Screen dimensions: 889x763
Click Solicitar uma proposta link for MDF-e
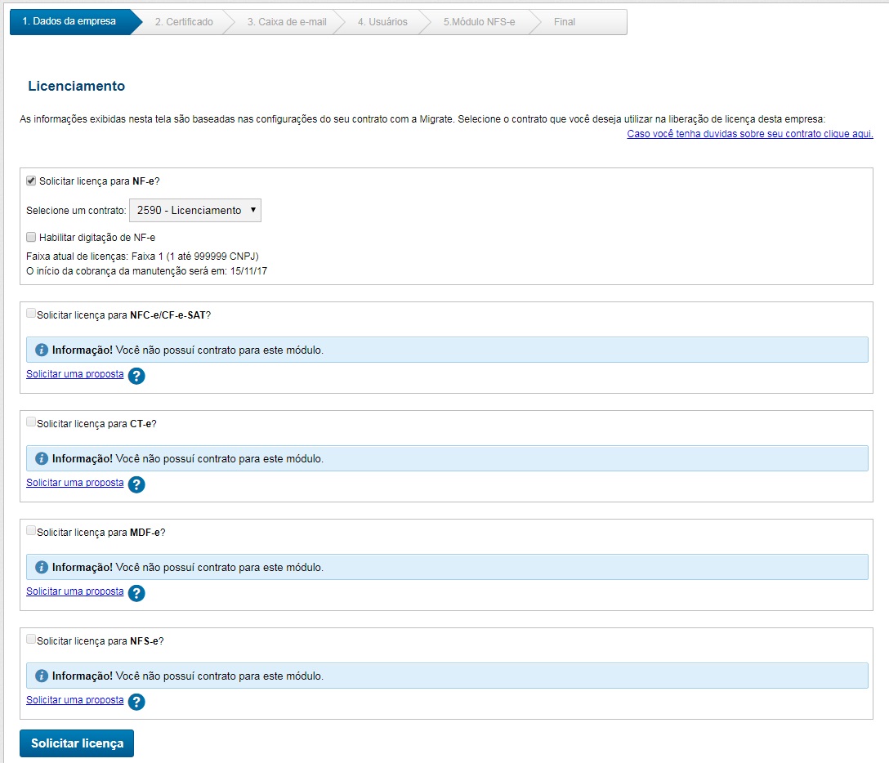click(75, 591)
